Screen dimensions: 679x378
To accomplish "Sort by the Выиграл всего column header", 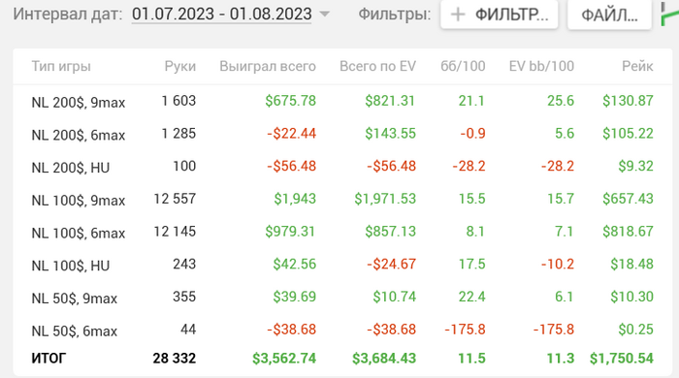I will (x=268, y=66).
